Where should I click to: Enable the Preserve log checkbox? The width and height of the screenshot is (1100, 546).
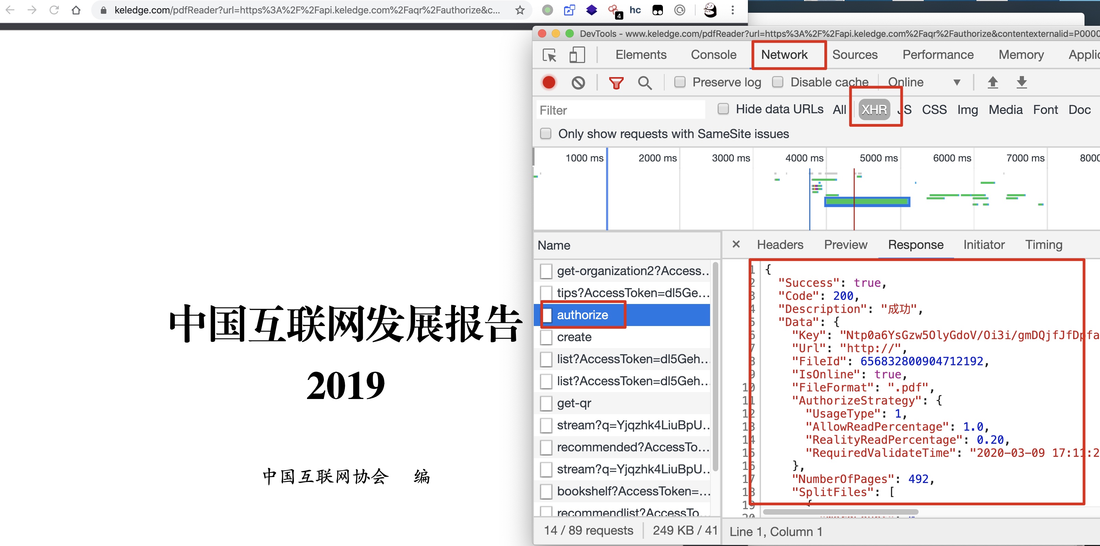click(x=679, y=82)
